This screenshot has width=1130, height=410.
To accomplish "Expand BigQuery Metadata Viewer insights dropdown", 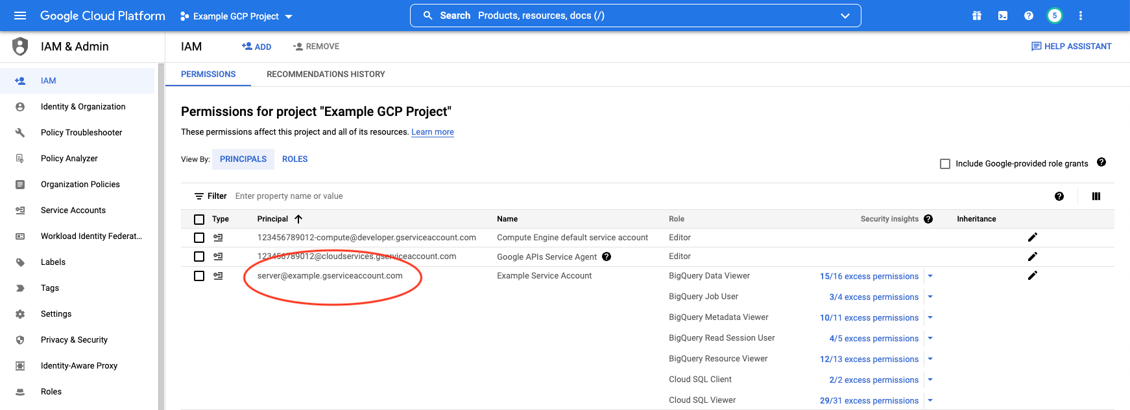I will (x=930, y=317).
